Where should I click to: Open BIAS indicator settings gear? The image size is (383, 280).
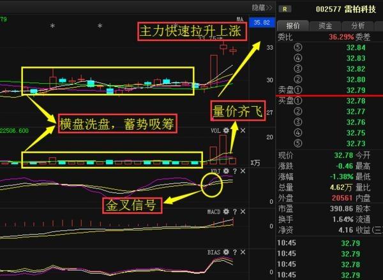(227, 253)
